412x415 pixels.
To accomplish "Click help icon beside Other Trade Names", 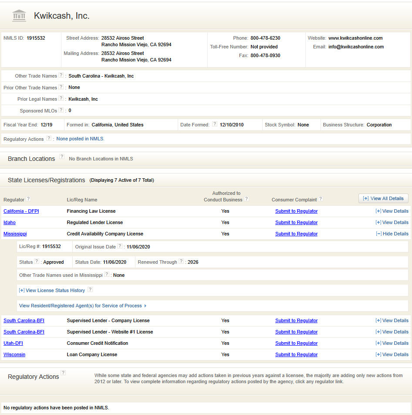I will [x=61, y=75].
